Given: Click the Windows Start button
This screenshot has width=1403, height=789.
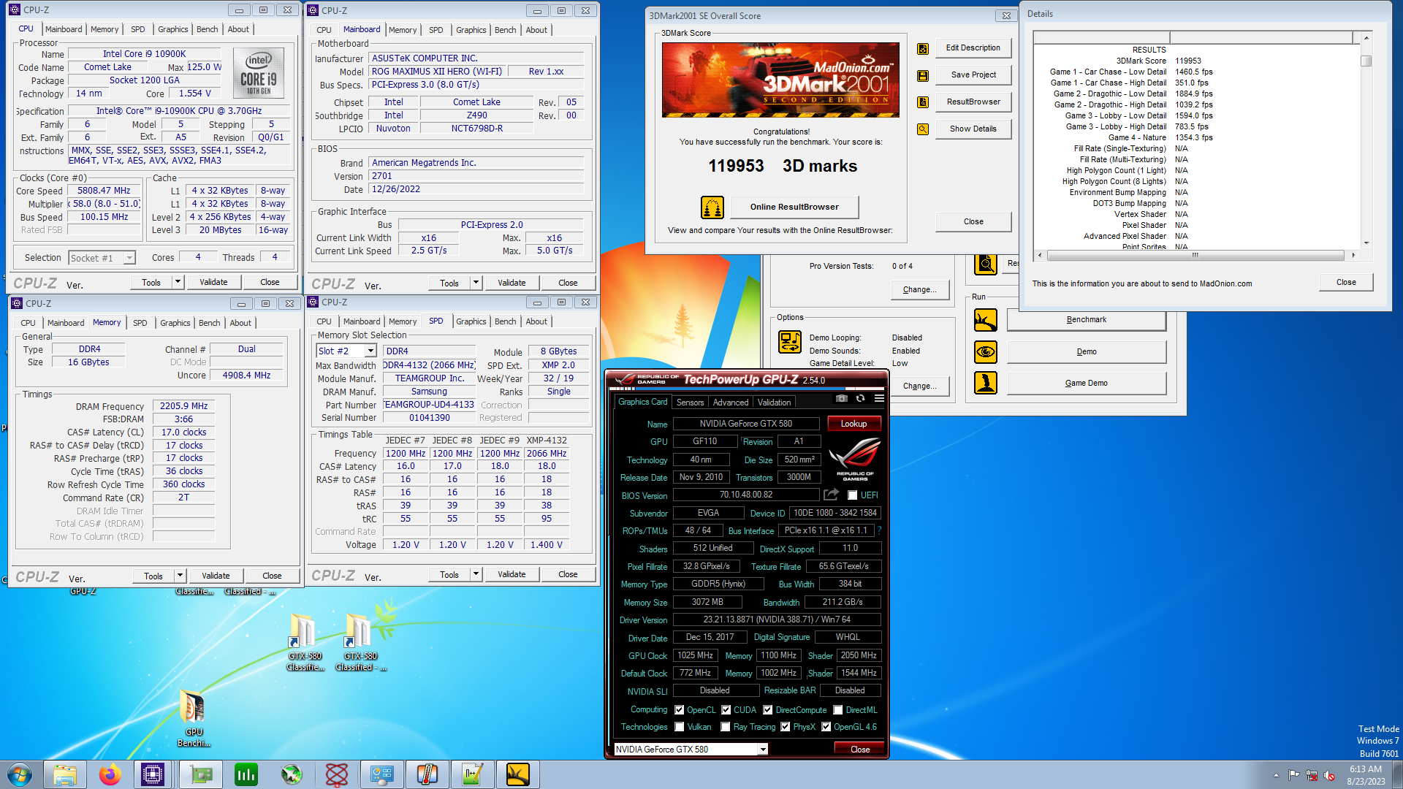Looking at the screenshot, I should pos(20,774).
